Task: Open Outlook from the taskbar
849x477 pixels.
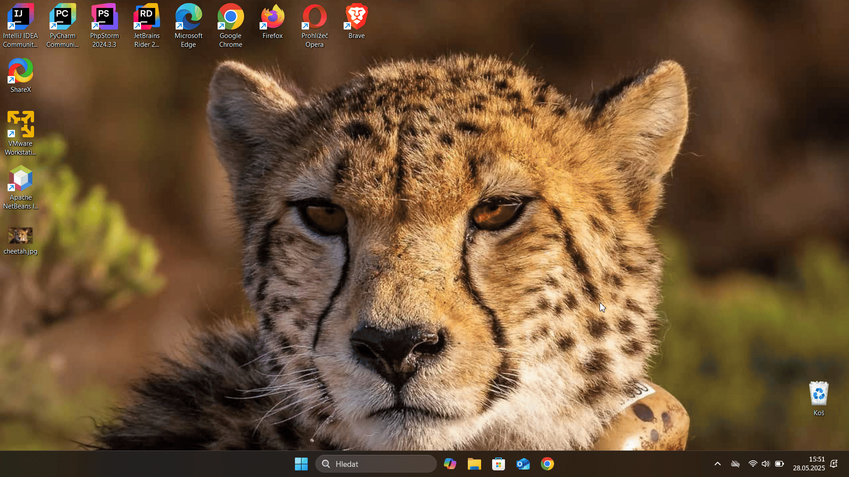Action: pyautogui.click(x=523, y=464)
